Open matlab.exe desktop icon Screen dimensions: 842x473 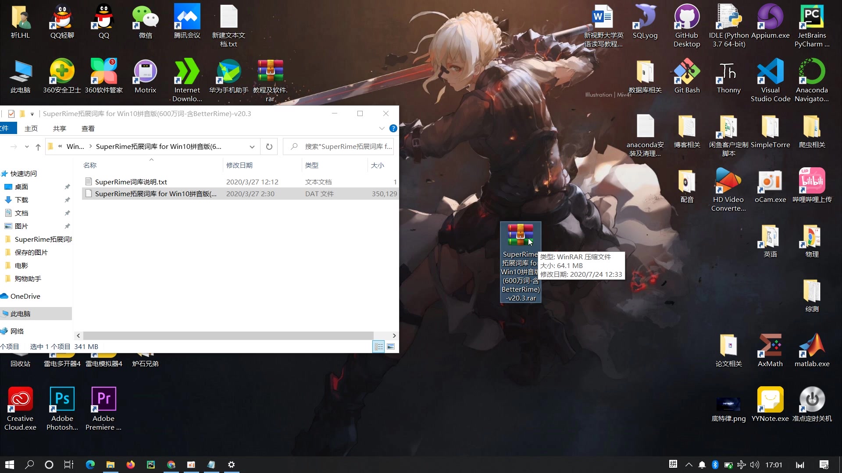point(812,349)
